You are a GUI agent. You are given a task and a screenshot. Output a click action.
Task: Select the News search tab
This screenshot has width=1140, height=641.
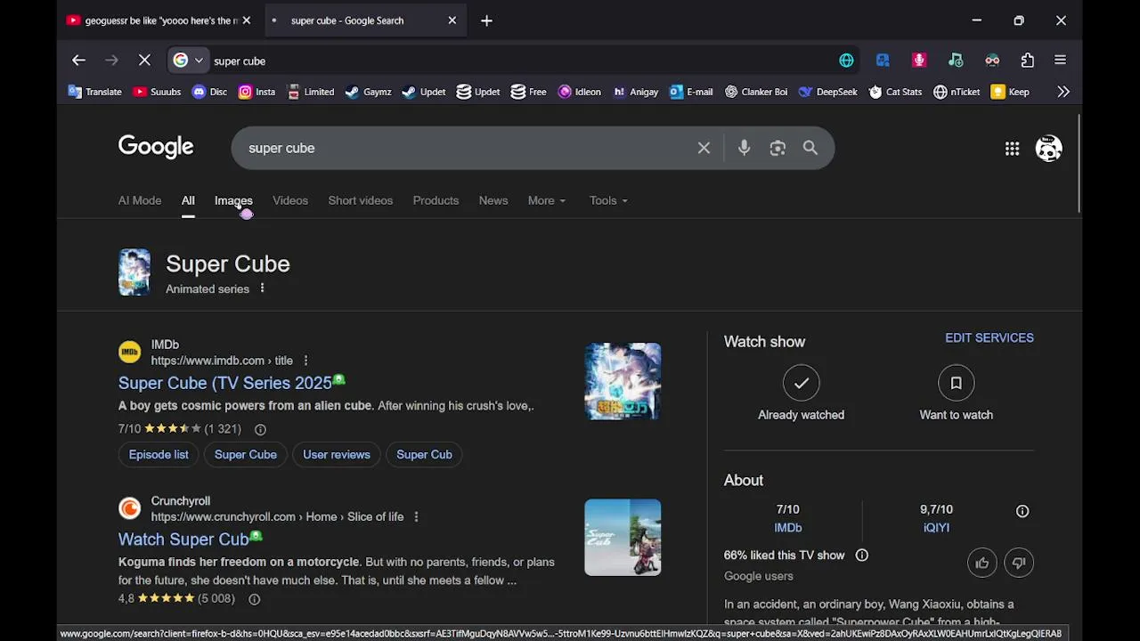click(493, 200)
